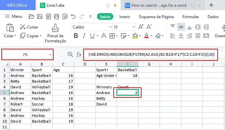225x130 pixels.
Task: Switch to the Livro1.xlsx document tab
Action: (x=78, y=5)
